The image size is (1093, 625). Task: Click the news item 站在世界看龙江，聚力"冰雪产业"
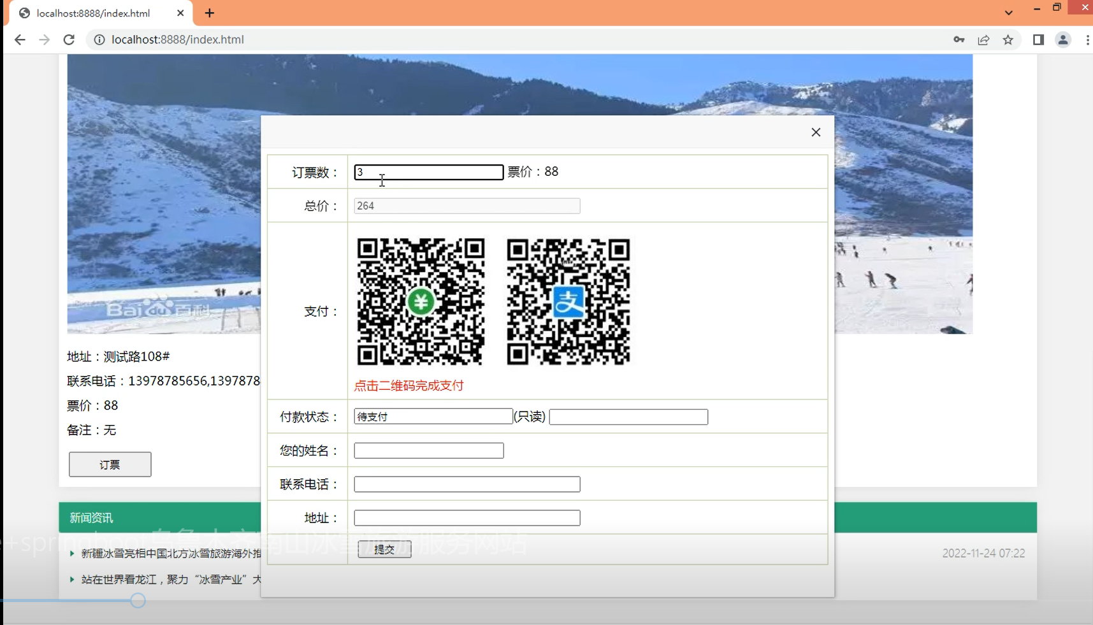click(171, 580)
